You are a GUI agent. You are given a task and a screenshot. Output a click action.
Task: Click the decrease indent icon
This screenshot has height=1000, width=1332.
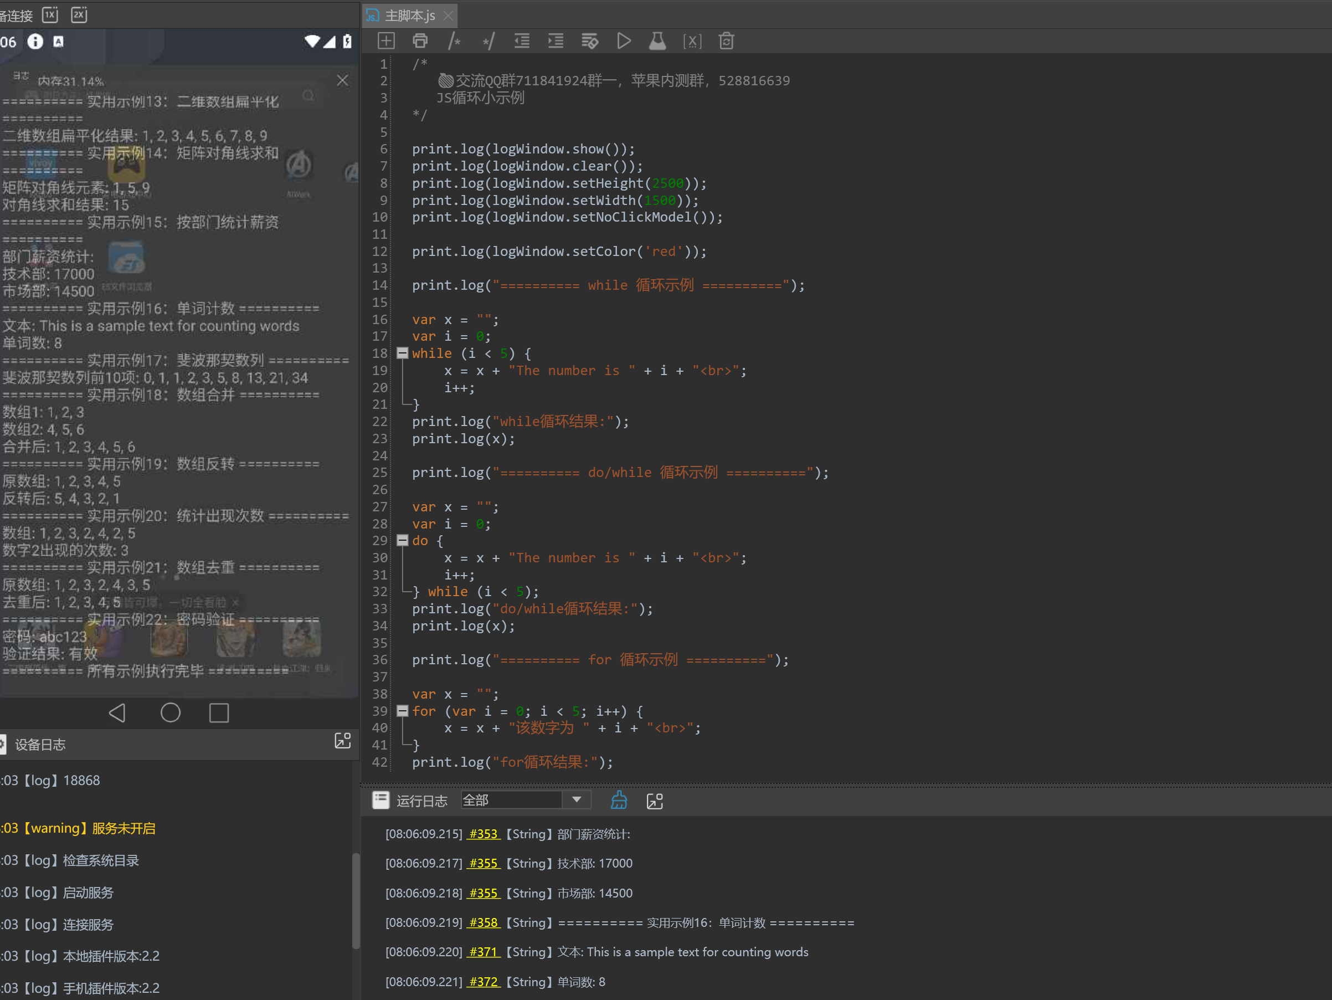click(522, 41)
